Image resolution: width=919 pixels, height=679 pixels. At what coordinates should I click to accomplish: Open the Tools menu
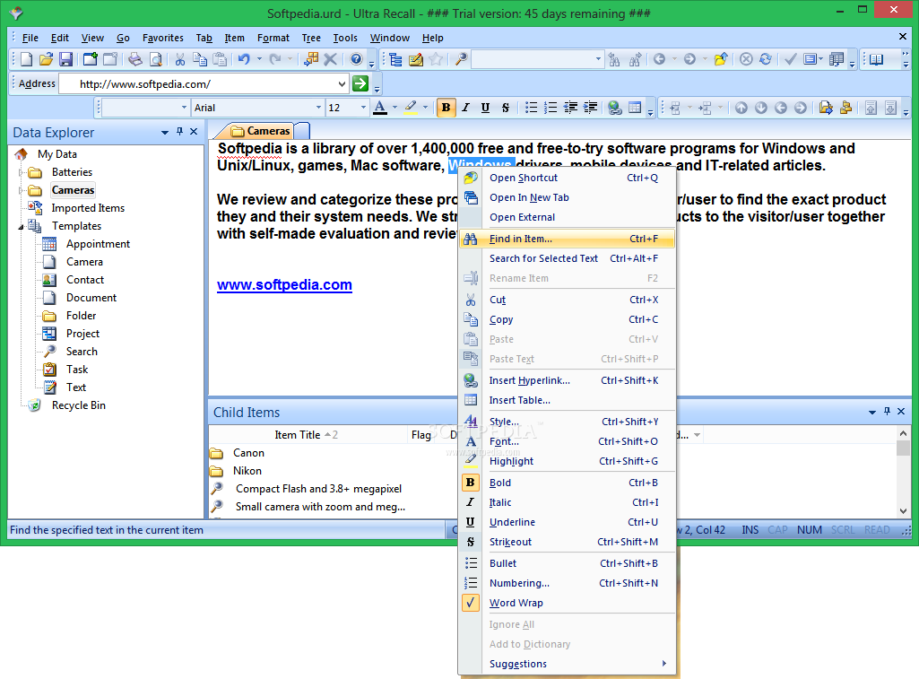(x=345, y=38)
